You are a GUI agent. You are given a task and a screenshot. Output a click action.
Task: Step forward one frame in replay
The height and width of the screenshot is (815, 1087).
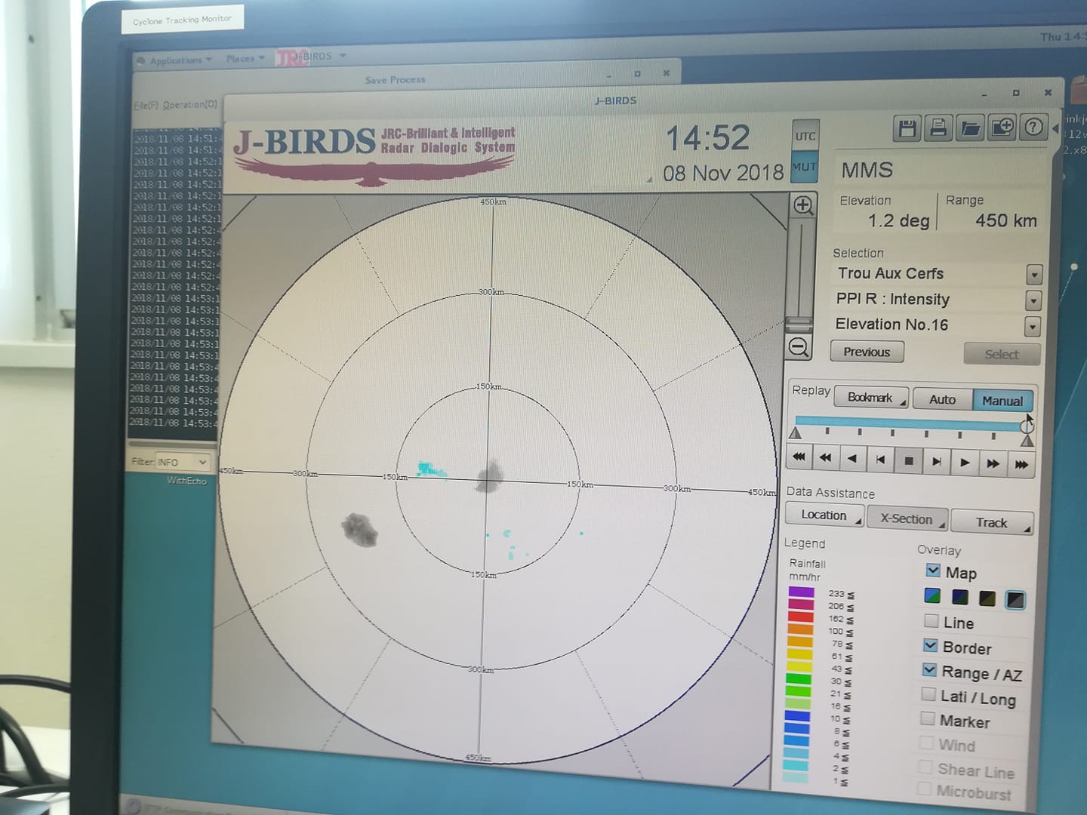[937, 461]
